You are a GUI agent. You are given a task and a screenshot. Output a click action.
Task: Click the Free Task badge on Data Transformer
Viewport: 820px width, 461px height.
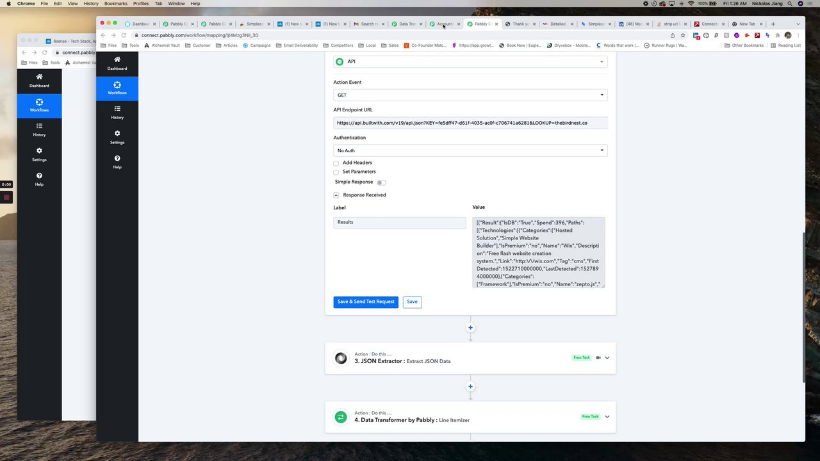(590, 417)
